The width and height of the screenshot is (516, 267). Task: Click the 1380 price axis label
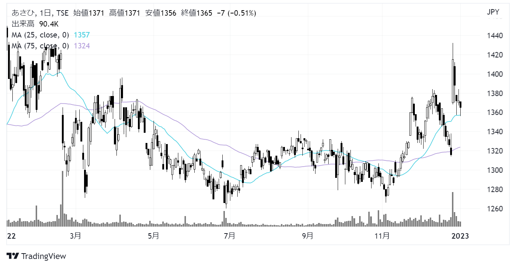click(x=494, y=93)
